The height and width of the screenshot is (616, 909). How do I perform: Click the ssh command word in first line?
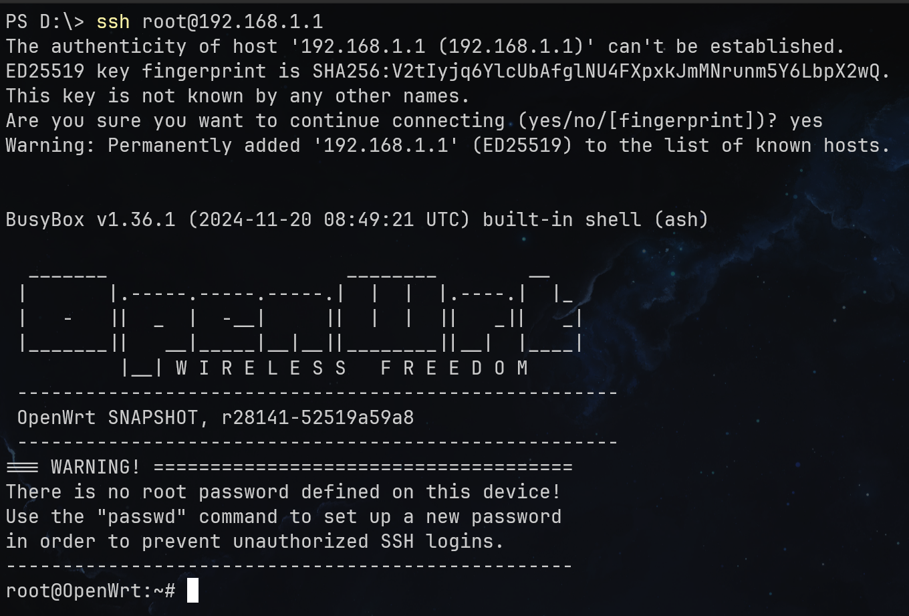pos(113,22)
